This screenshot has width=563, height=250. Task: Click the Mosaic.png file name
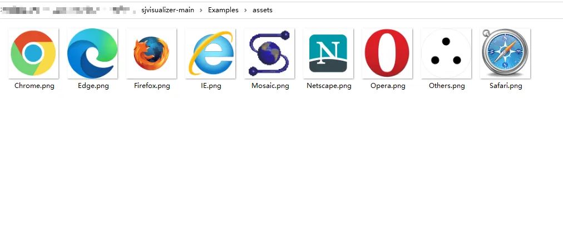coord(270,86)
